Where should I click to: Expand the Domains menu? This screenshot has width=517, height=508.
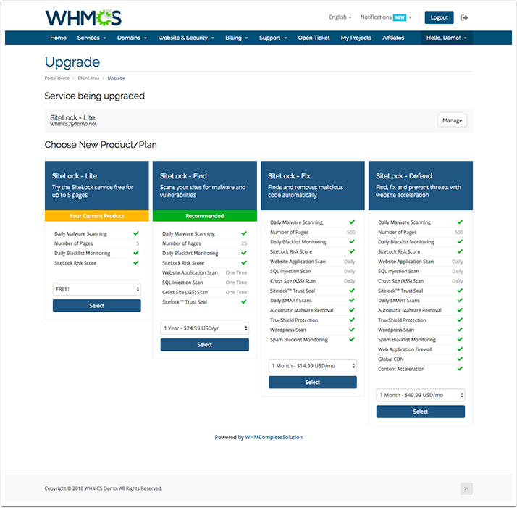tap(132, 38)
